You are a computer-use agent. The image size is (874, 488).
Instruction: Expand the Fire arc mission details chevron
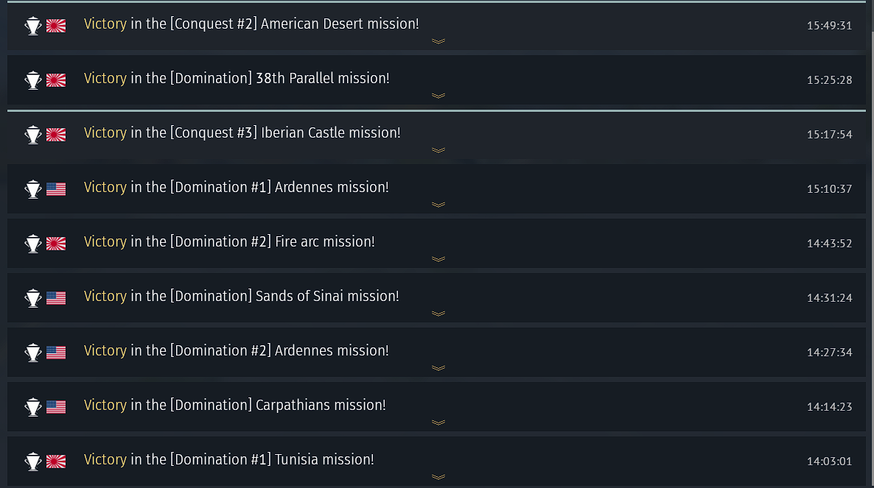438,259
